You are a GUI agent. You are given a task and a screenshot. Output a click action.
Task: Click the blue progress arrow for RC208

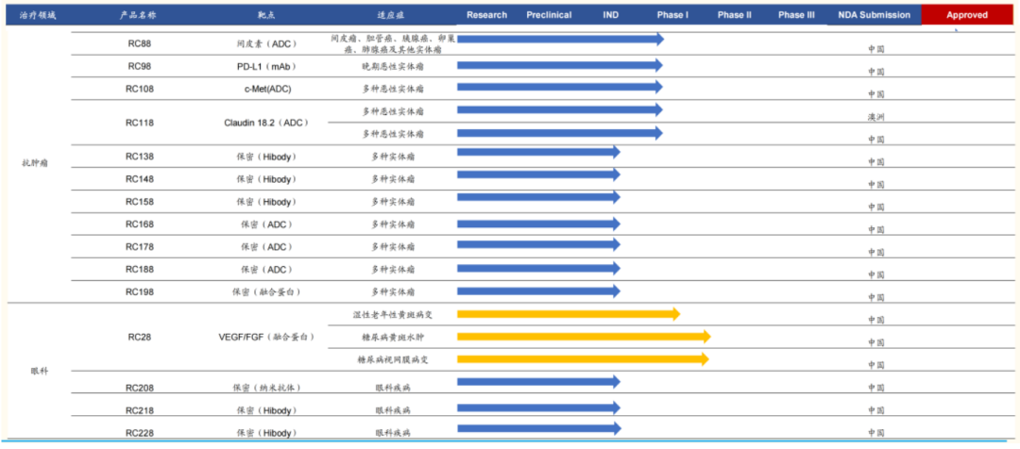(x=537, y=382)
